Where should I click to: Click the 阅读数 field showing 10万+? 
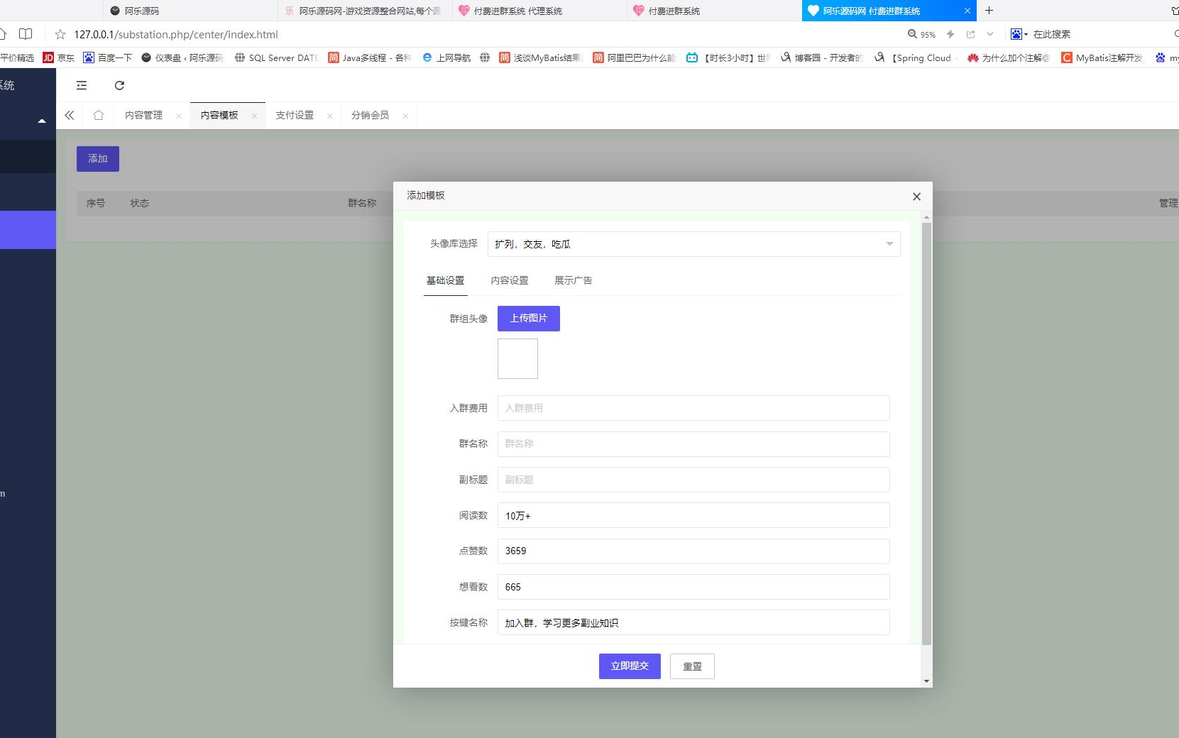pos(693,515)
